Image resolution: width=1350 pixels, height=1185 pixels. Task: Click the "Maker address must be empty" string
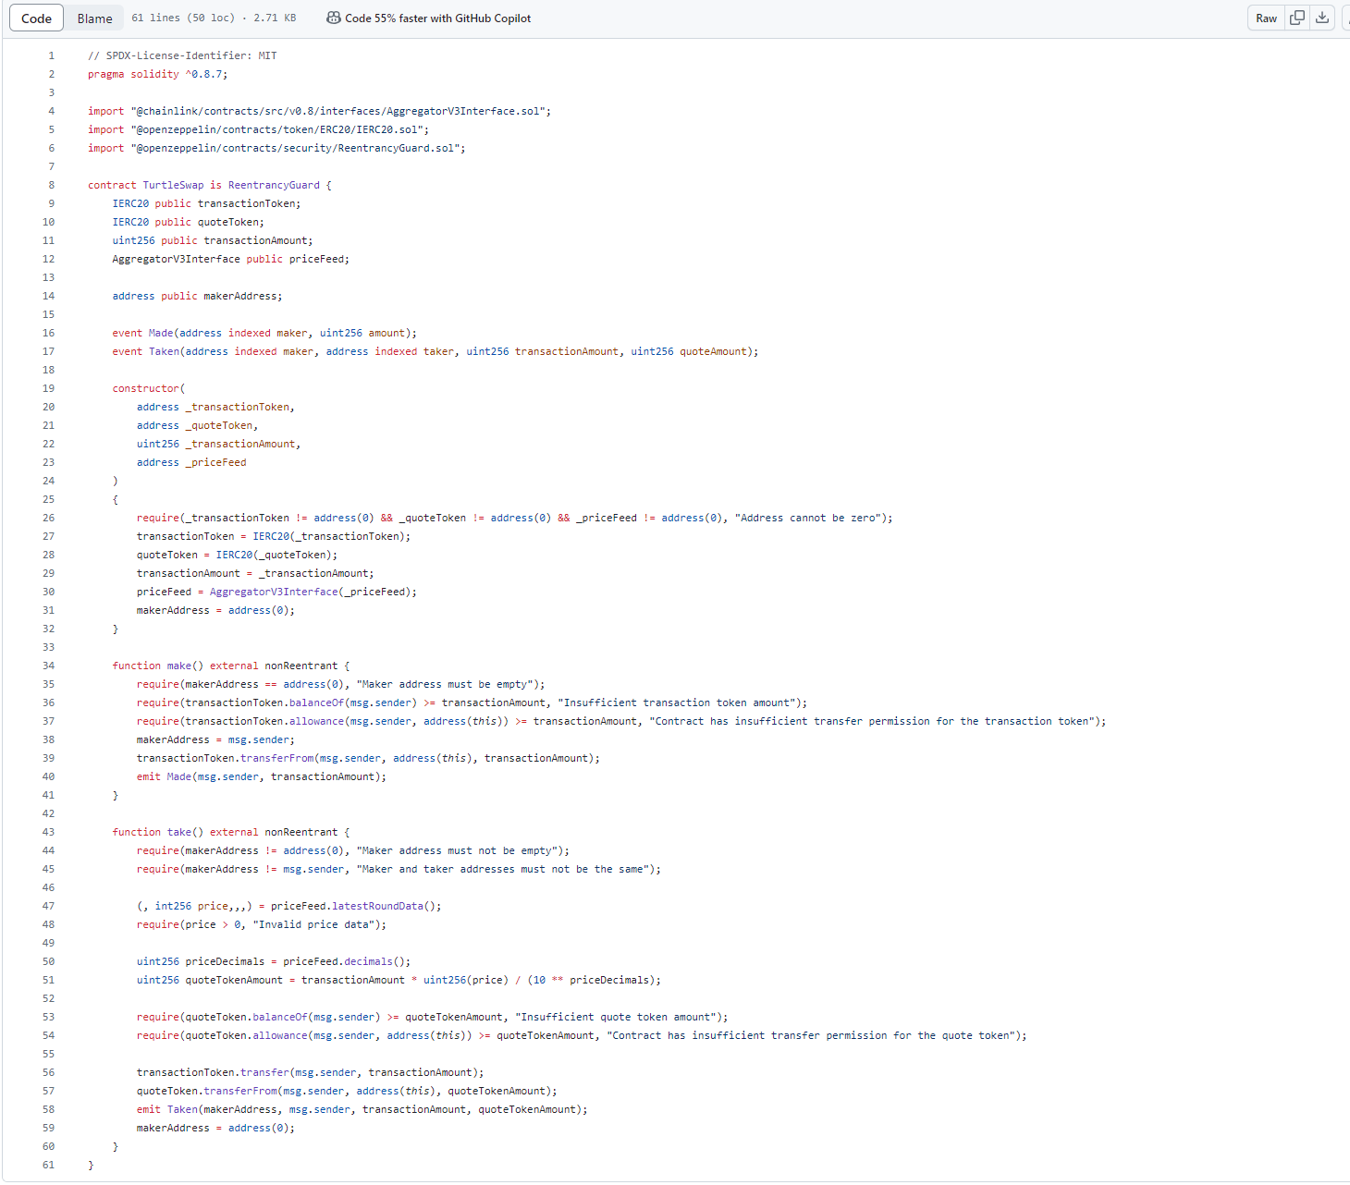(445, 684)
